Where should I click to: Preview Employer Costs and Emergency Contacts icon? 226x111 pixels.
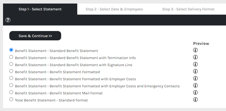(x=195, y=86)
